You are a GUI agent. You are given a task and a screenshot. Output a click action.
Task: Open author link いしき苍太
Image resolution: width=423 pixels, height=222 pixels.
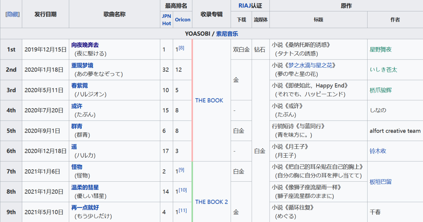(x=383, y=70)
